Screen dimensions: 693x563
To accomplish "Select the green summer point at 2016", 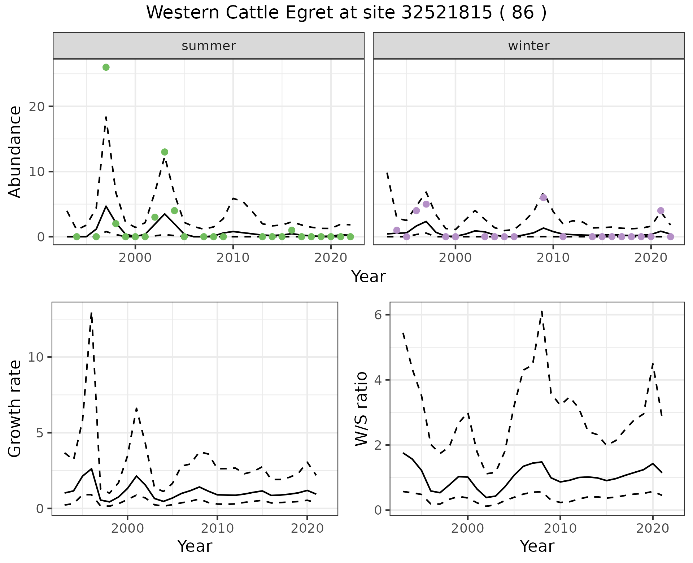I will click(292, 230).
